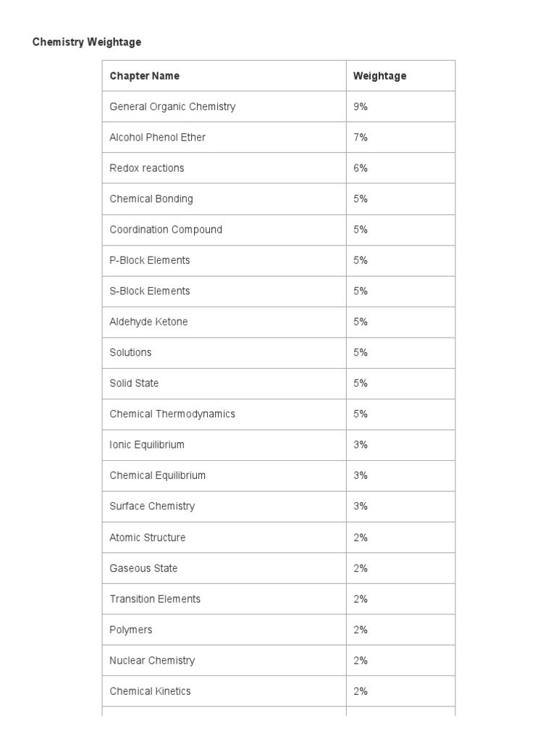This screenshot has height=742, width=556.
Task: Click the Atomic Structure chapter name
Action: [x=148, y=538]
